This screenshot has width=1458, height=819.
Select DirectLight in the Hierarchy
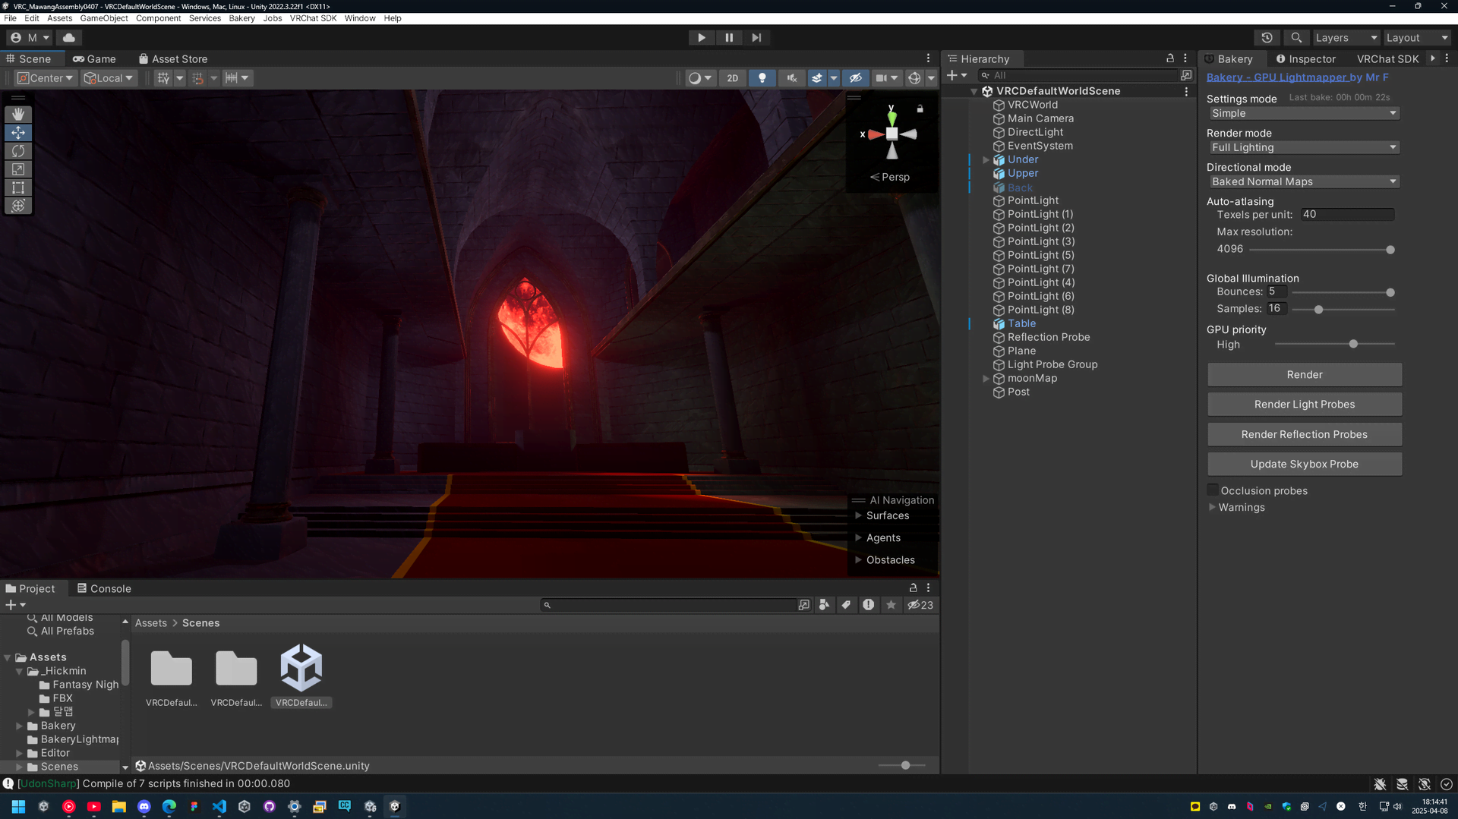tap(1035, 132)
